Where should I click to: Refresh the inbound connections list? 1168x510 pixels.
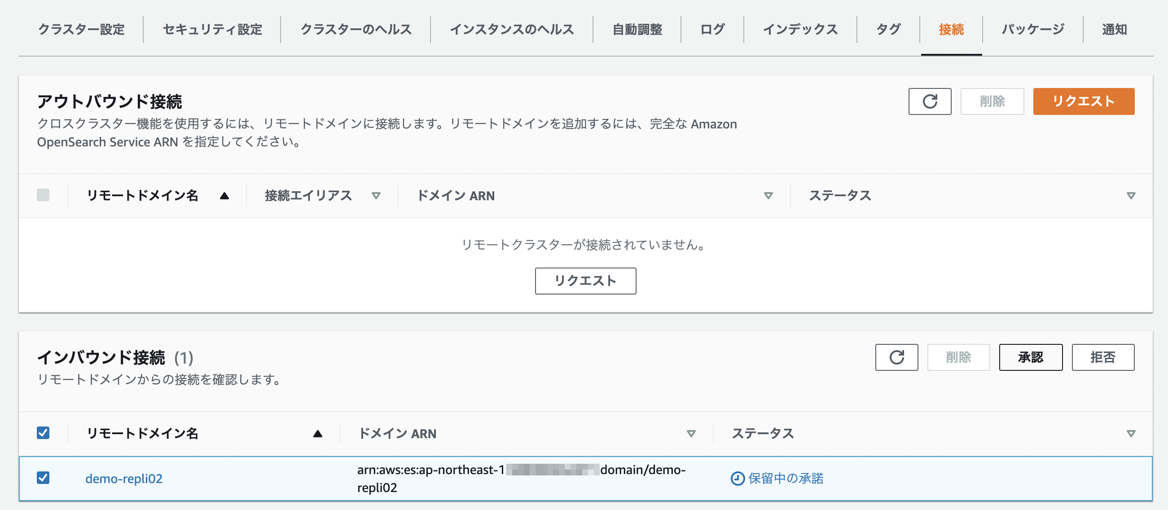click(x=896, y=357)
